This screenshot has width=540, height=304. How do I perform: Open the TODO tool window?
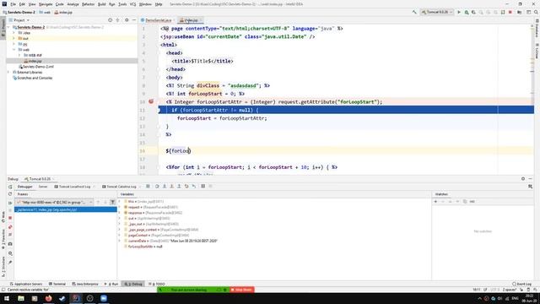click(157, 284)
